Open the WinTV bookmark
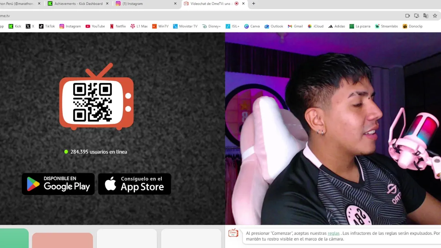 pos(161,26)
